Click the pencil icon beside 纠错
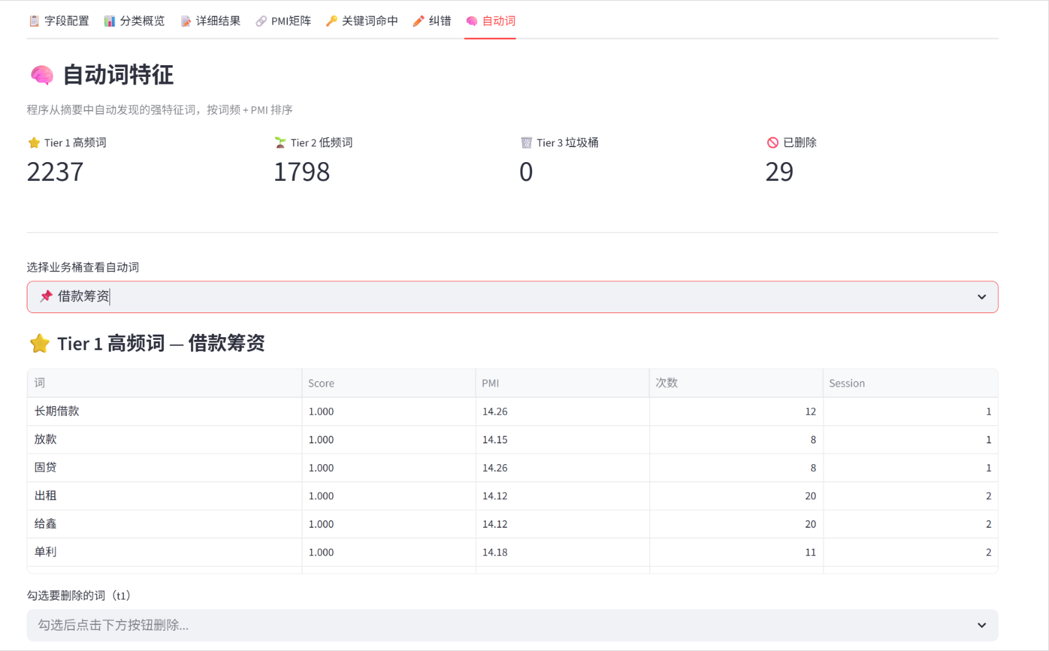This screenshot has height=651, width=1049. tap(419, 21)
